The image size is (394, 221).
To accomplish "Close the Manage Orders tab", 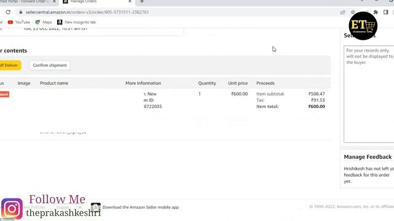I will (130, 1).
